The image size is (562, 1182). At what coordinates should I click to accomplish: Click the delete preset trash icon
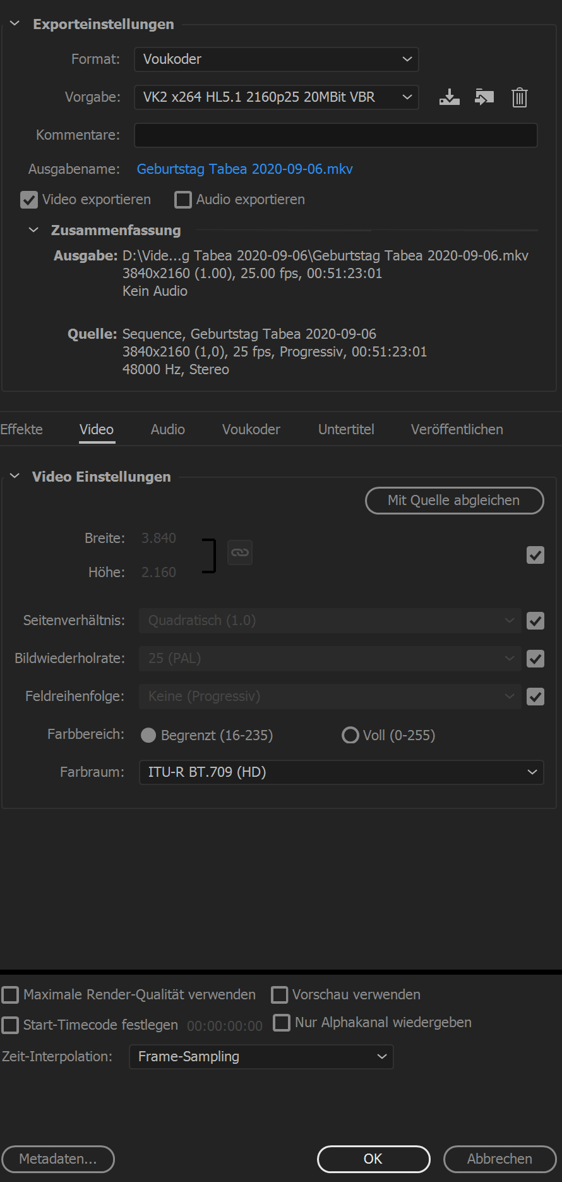519,97
